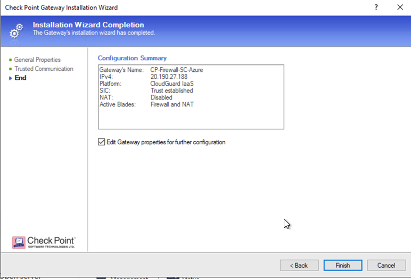This screenshot has width=411, height=279.
Task: Cancel the installation wizard
Action: pyautogui.click(x=386, y=265)
